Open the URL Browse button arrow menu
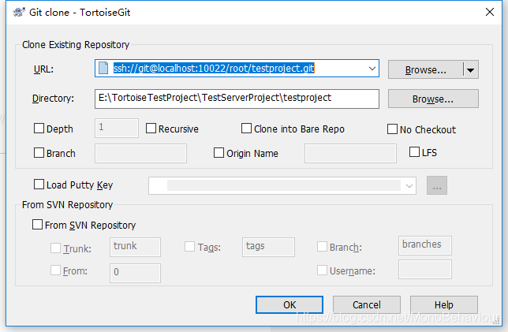The width and height of the screenshot is (508, 332). [470, 69]
